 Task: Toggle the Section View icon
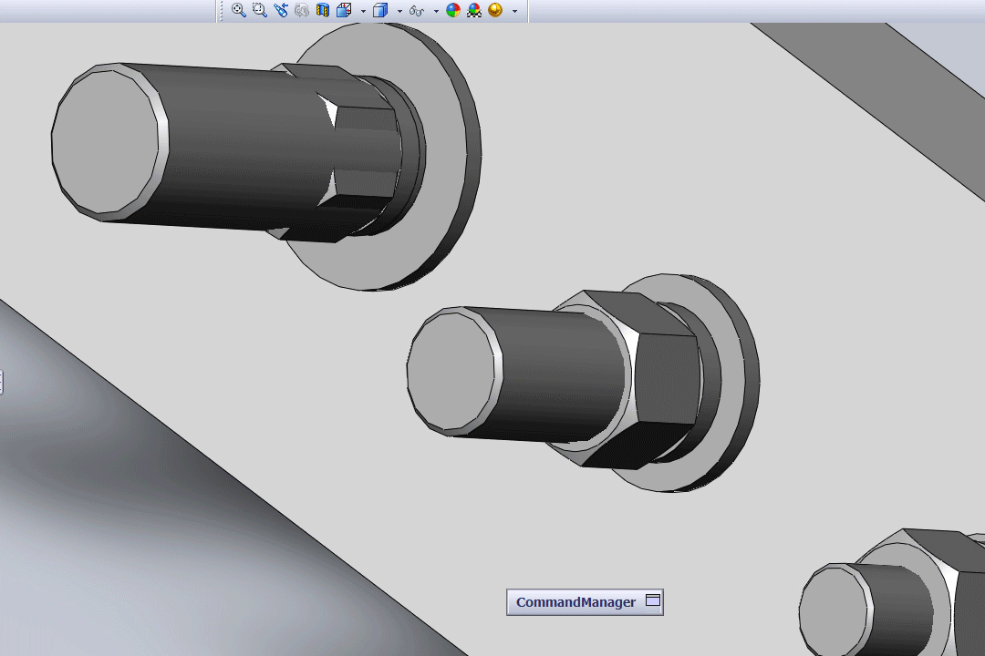tap(323, 10)
